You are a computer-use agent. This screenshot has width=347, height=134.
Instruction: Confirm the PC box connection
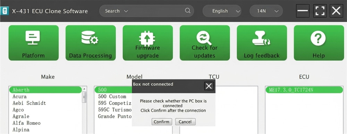pos(162,122)
